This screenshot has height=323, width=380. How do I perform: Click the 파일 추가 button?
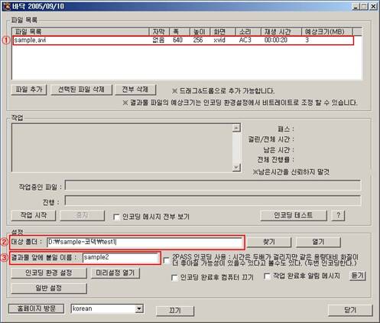[x=29, y=90]
